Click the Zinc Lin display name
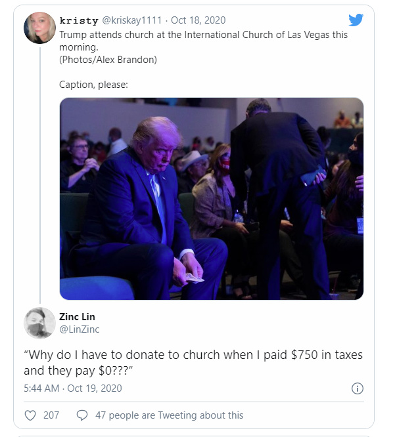Image resolution: width=395 pixels, height=437 pixels. coord(78,317)
